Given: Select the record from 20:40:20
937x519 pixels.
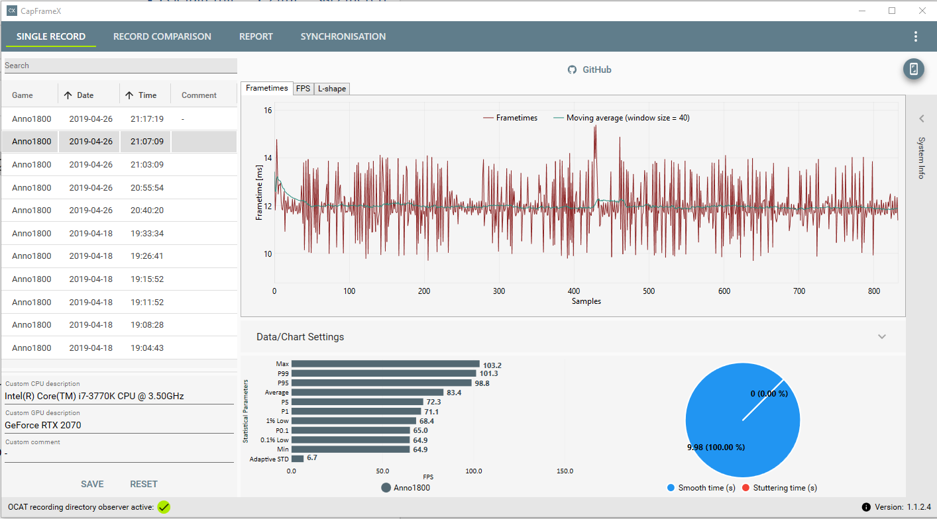Looking at the screenshot, I should pyautogui.click(x=119, y=210).
